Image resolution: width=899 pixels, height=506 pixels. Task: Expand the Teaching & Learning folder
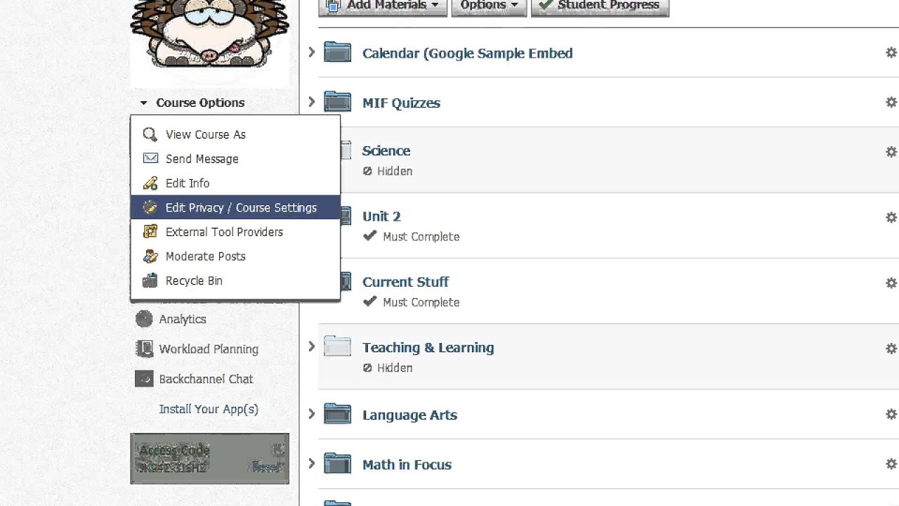312,346
